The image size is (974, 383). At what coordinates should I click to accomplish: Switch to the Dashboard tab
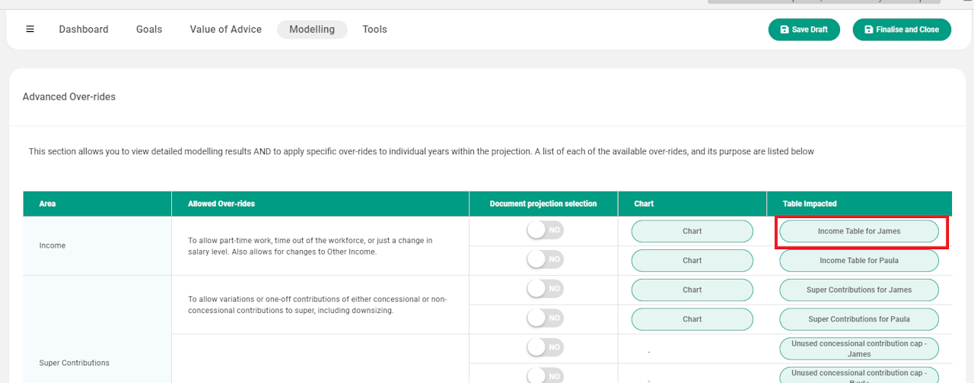coord(84,30)
